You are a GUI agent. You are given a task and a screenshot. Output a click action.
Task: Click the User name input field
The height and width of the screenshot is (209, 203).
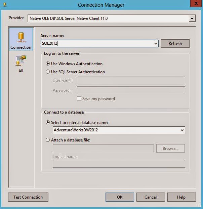pos(131,81)
